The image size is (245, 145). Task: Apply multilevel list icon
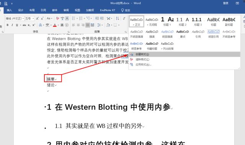(88, 18)
